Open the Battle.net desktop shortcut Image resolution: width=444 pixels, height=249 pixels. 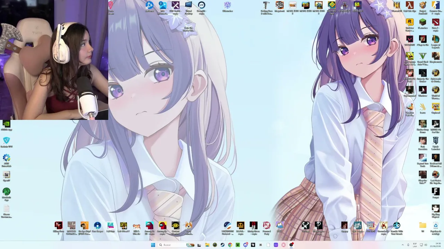[x=149, y=7]
